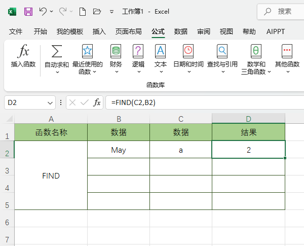Click the AutoSum sigma icon
The width and height of the screenshot is (304, 246).
(x=57, y=51)
